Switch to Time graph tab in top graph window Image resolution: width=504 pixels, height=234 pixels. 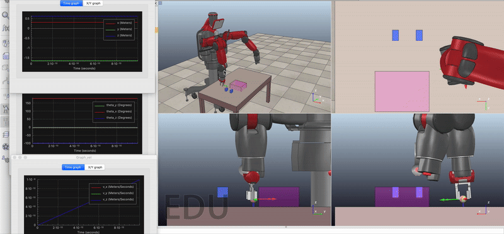pos(71,3)
